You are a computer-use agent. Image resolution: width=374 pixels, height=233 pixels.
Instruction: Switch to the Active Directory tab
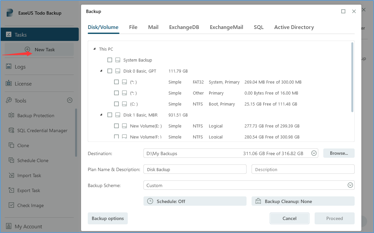click(294, 27)
